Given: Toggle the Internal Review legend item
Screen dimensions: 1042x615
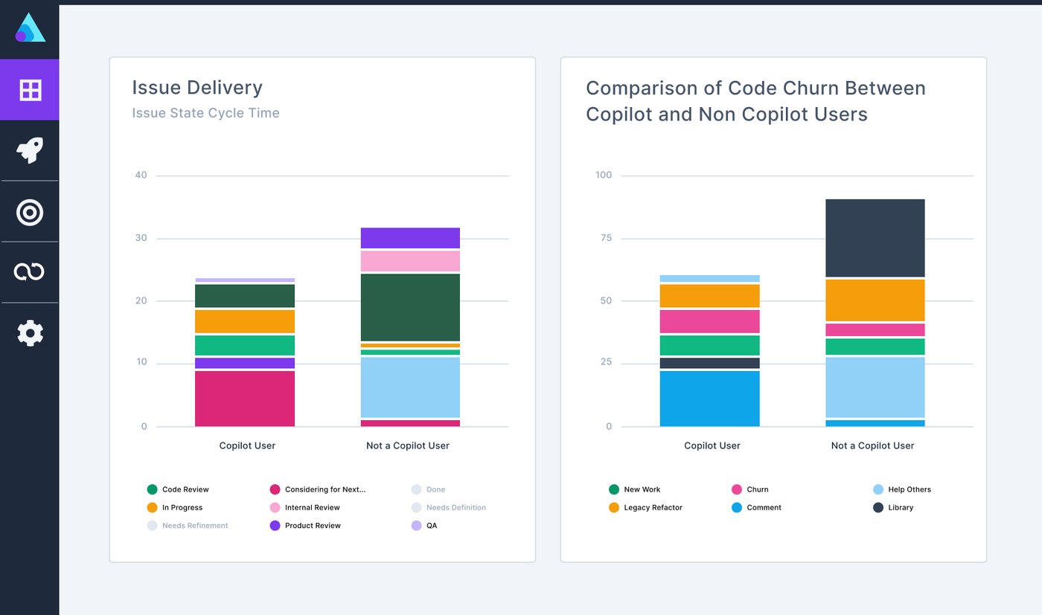Looking at the screenshot, I should coord(304,507).
